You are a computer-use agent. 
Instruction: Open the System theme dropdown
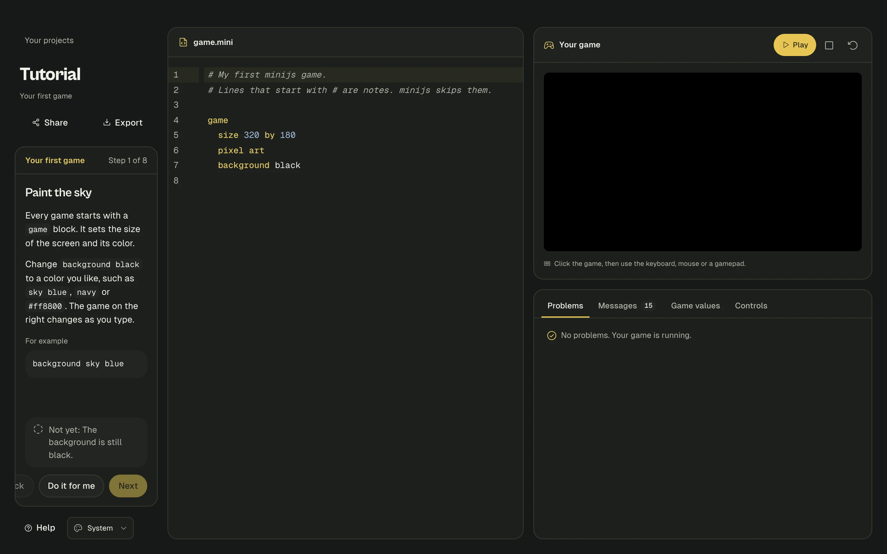pos(100,528)
